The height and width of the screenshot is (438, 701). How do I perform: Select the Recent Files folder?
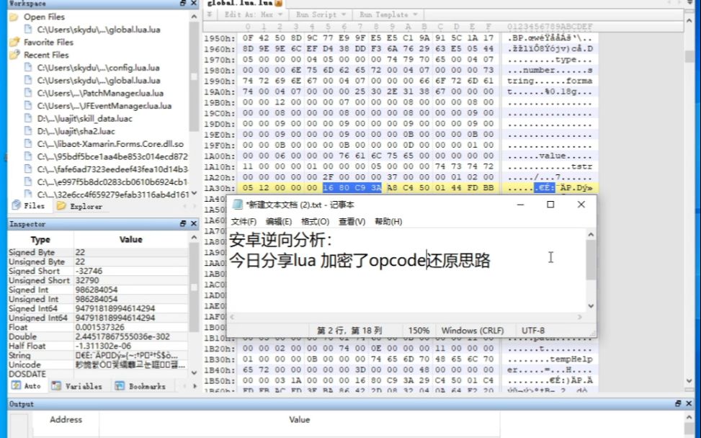pos(46,55)
